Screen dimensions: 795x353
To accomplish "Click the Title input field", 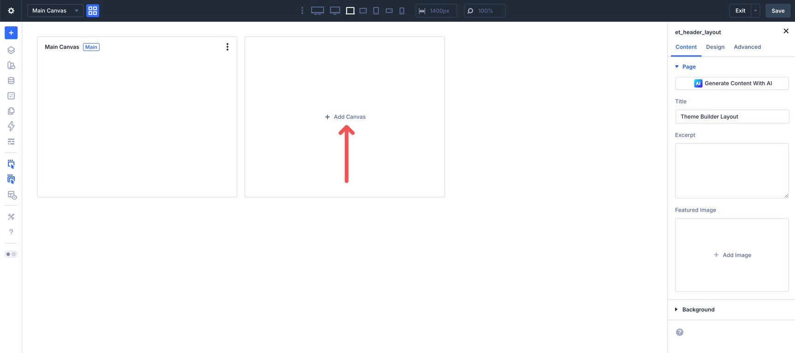I will [732, 116].
